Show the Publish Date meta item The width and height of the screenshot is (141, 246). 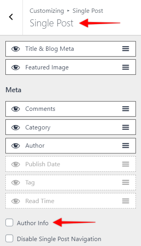15,164
